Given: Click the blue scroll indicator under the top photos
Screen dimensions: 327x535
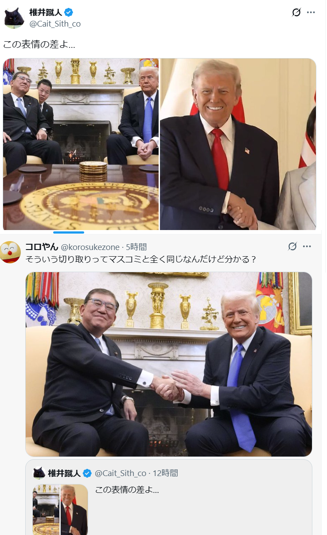Looking at the screenshot, I should coord(69,232).
